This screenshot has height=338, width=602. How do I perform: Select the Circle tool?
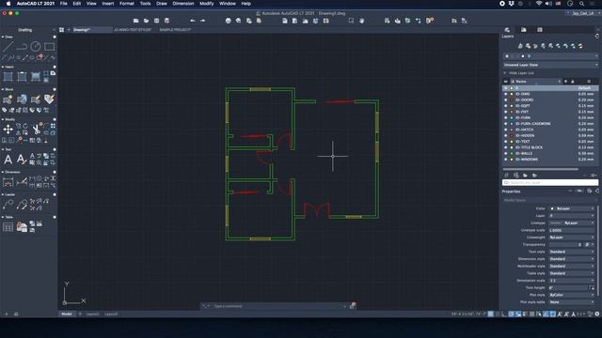[x=36, y=47]
